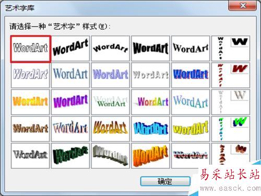
Task: Select the plain outline WordArt style in the first row
Action: click(30, 49)
